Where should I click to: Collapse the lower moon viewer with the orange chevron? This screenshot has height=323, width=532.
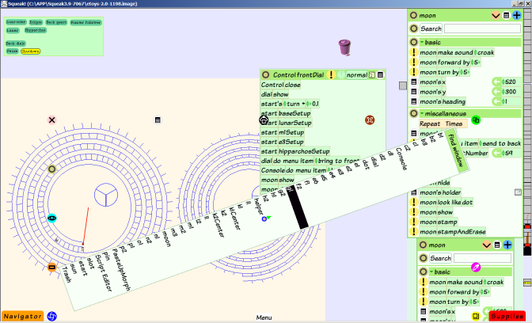point(487,245)
